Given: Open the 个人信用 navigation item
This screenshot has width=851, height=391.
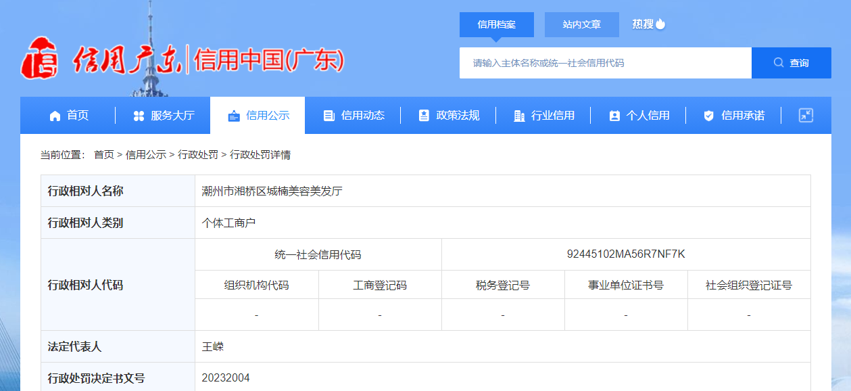Looking at the screenshot, I should (x=639, y=116).
